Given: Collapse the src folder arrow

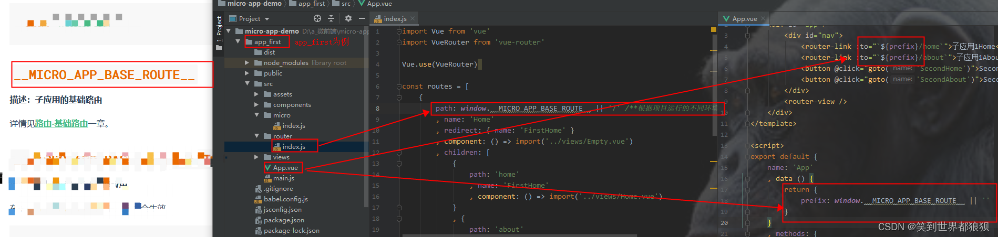Looking at the screenshot, I should click(x=247, y=83).
